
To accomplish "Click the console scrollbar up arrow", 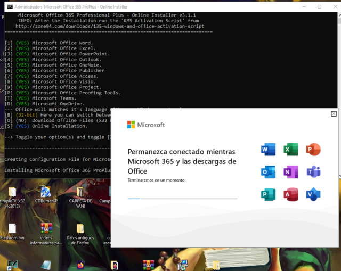I will pos(339,15).
